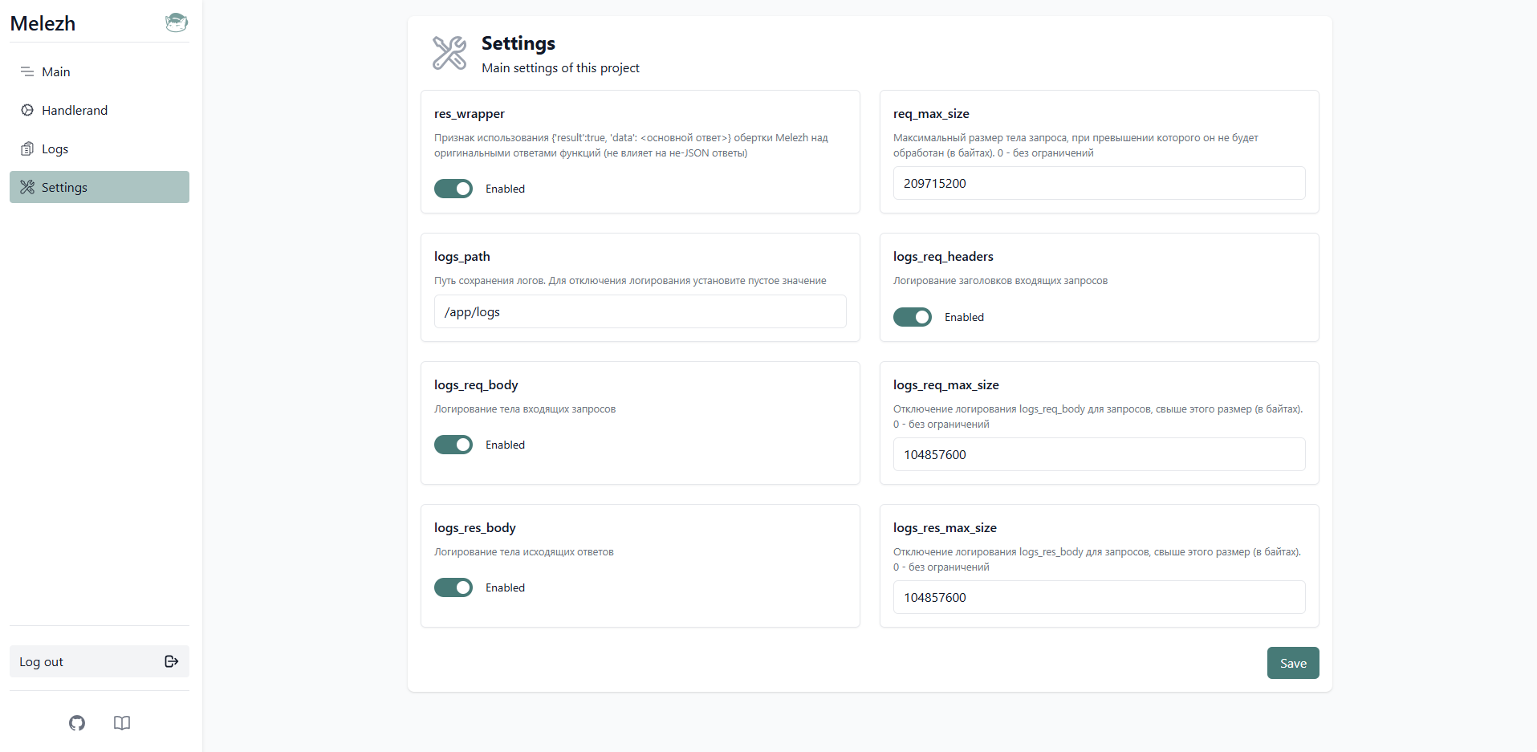Click the logs_path description text
This screenshot has height=752, width=1537.
coord(630,281)
